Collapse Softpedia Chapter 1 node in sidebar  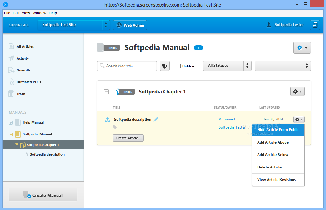17,145
